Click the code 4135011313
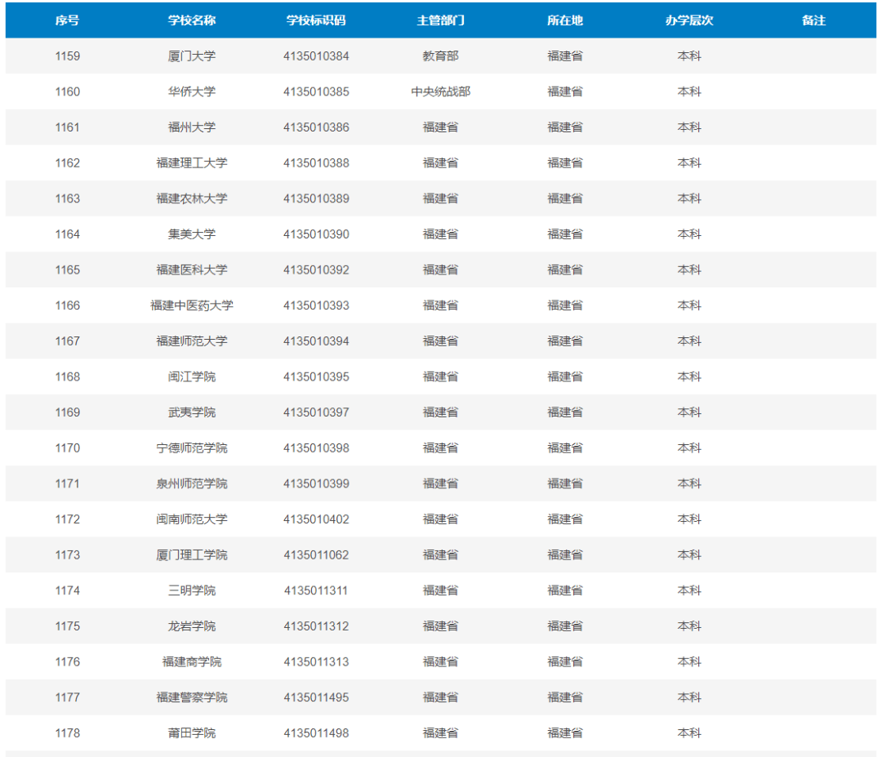882x757 pixels. click(316, 662)
